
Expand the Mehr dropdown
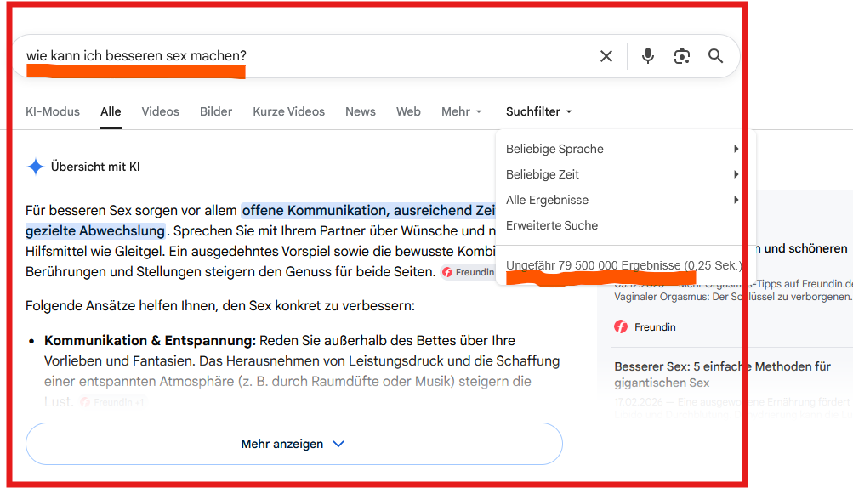[x=461, y=111]
